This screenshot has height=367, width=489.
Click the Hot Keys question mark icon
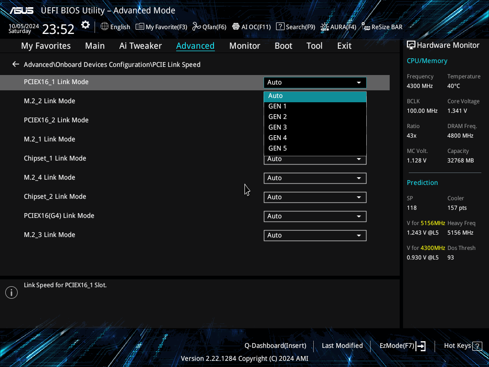477,346
